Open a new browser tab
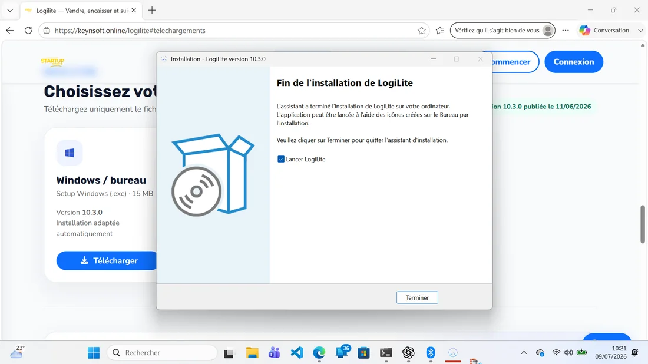 (x=152, y=11)
